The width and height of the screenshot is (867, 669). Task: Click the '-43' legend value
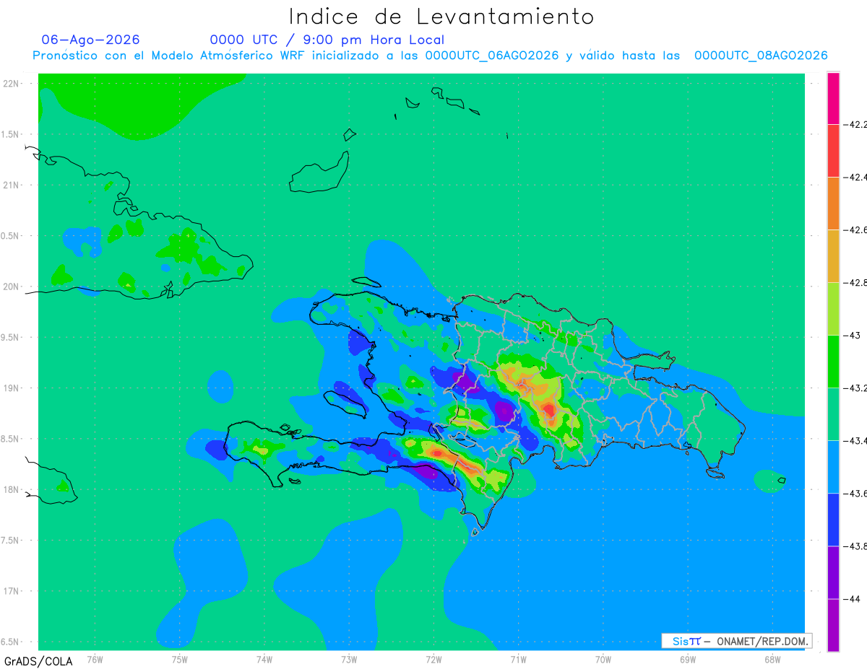pyautogui.click(x=853, y=336)
